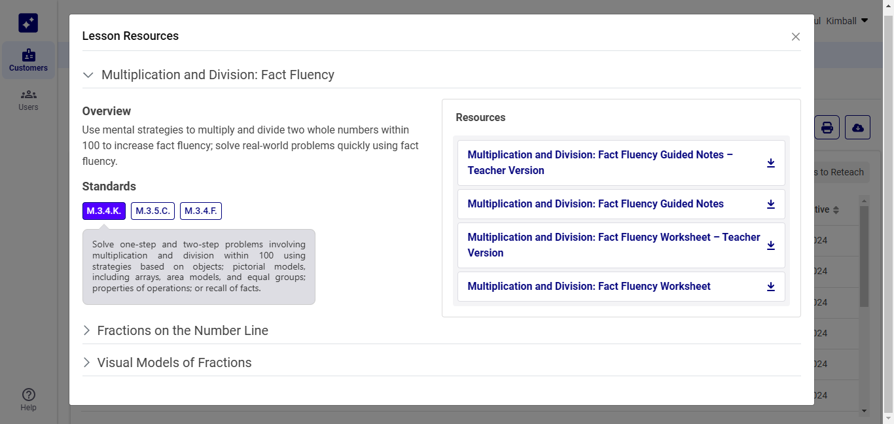This screenshot has width=894, height=424.
Task: Toggle the M.3.4.K. standard chip
Action: point(103,211)
